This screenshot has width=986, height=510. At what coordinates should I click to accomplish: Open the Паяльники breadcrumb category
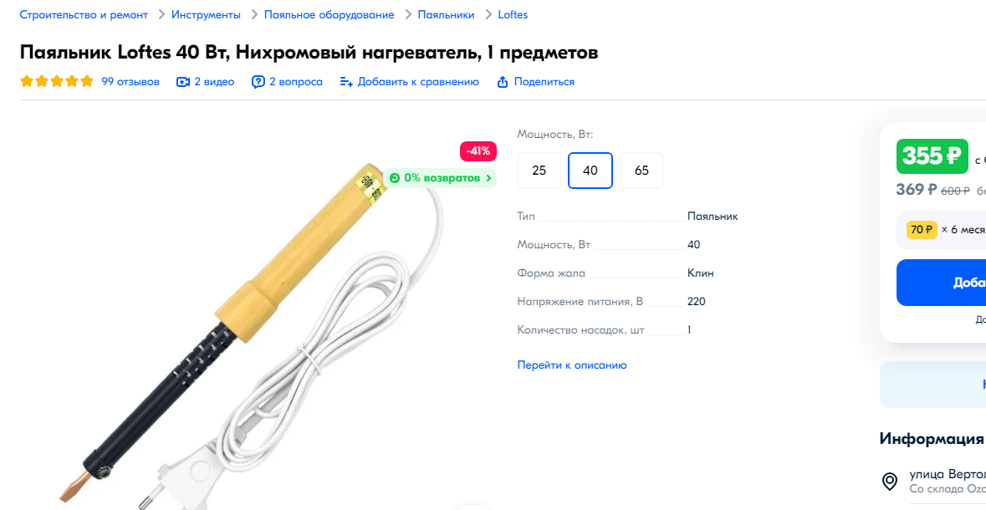[x=447, y=14]
